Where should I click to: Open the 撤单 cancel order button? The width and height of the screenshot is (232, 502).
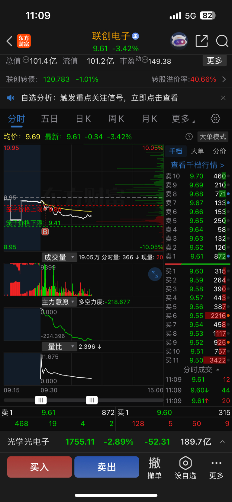tap(154, 468)
